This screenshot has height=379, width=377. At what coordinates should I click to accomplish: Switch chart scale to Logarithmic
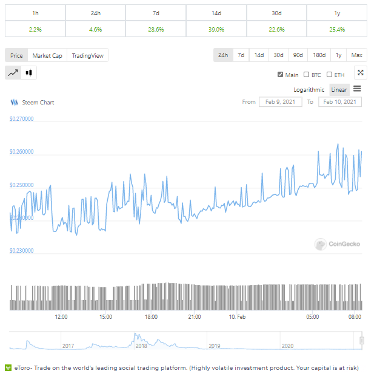[309, 90]
